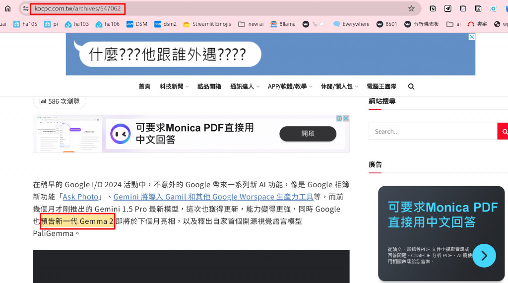Open the Gemini 將導入 Gamil link
The width and height of the screenshot is (508, 283).
point(213,197)
